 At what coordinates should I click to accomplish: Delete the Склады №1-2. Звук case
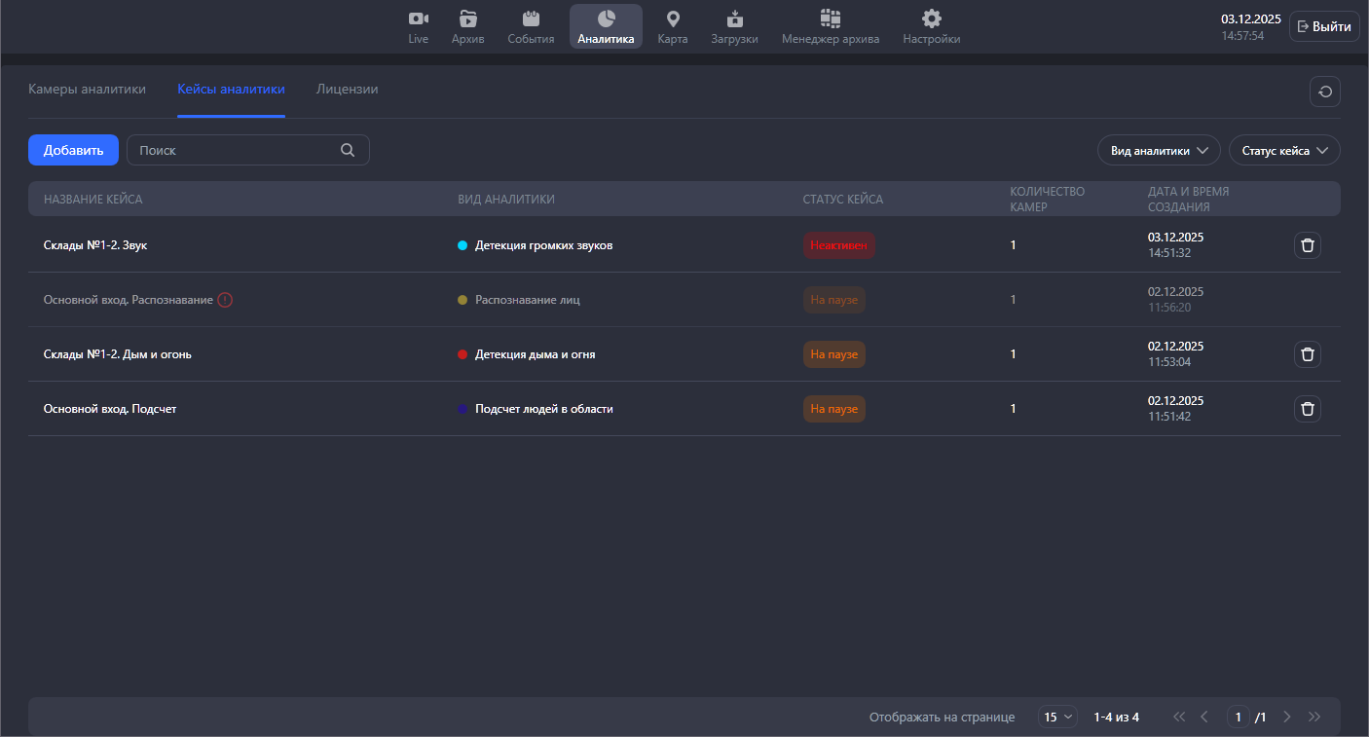click(x=1307, y=245)
